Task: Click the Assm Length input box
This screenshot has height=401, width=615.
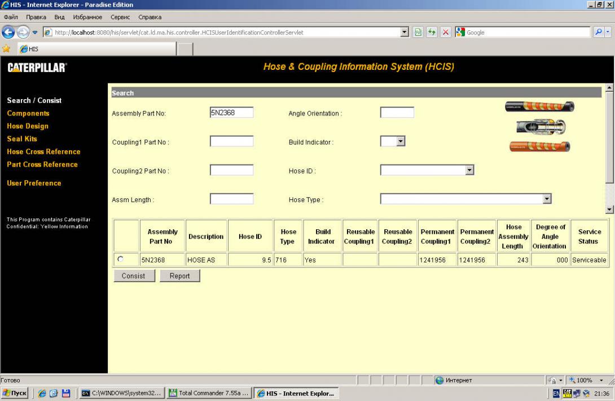Action: [x=231, y=199]
